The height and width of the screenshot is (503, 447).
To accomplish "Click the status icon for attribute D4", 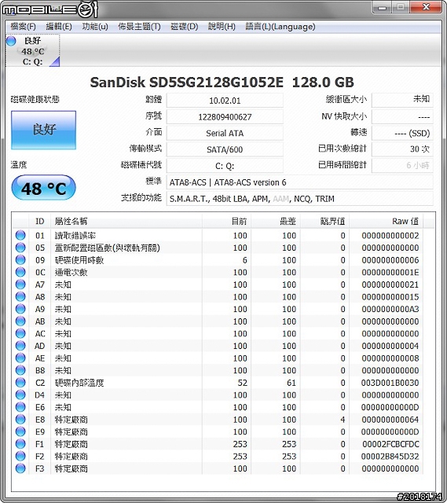I will (20, 395).
